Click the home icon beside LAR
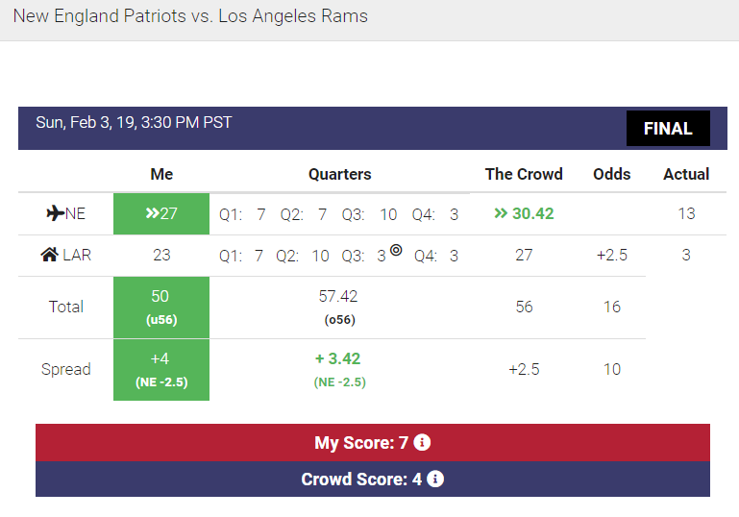The image size is (739, 517). 50,256
